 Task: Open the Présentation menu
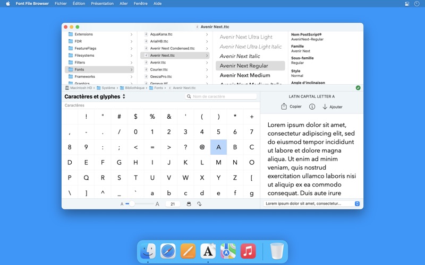102,4
